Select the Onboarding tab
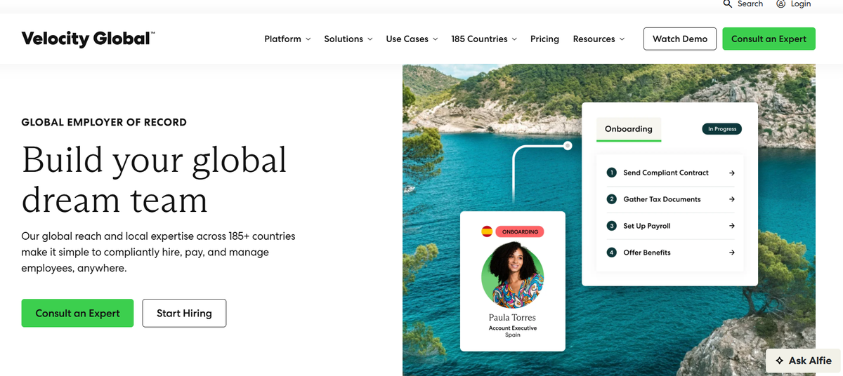Screen dimensions: 843x376 pos(628,129)
